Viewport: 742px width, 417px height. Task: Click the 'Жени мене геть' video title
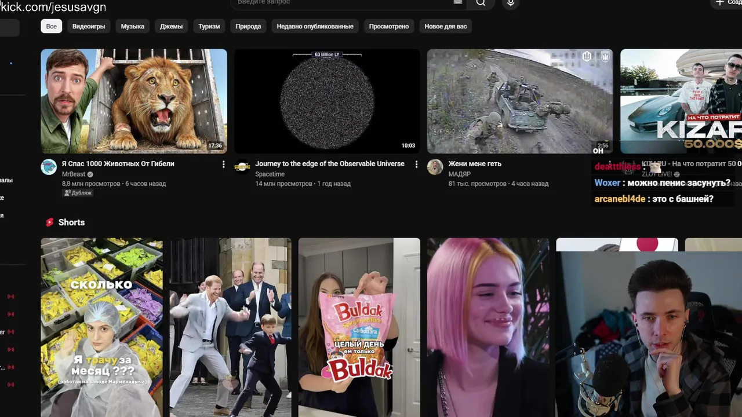coord(475,164)
